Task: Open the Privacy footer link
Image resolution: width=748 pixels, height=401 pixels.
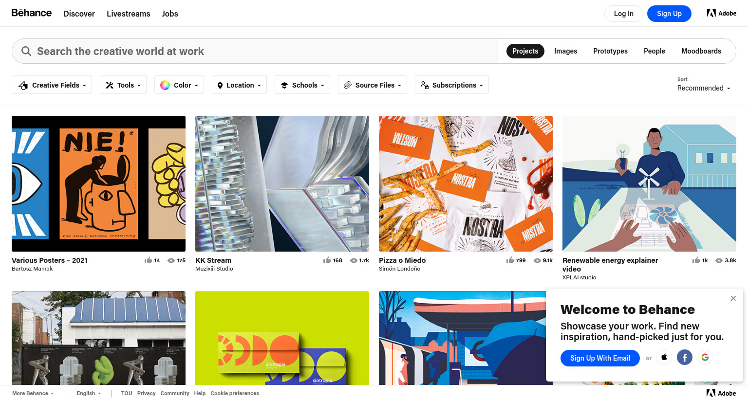Action: click(x=146, y=393)
